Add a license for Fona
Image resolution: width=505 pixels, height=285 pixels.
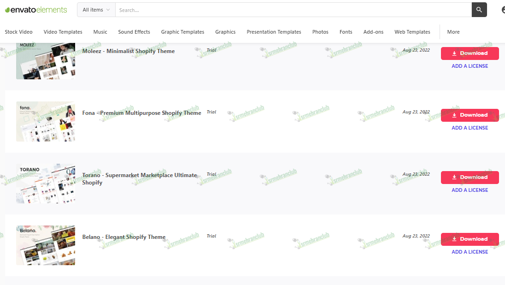pyautogui.click(x=470, y=128)
